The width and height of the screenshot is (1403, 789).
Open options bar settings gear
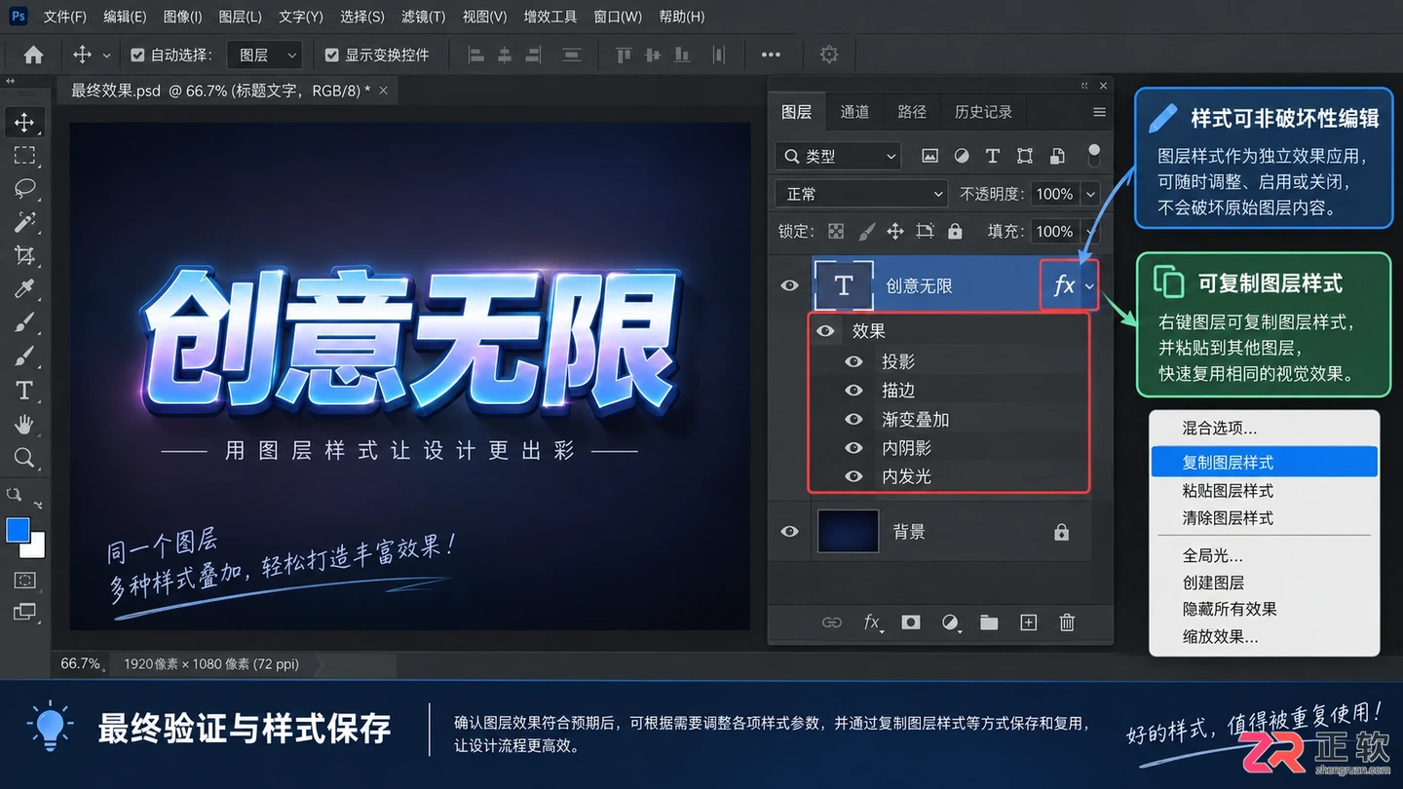829,55
